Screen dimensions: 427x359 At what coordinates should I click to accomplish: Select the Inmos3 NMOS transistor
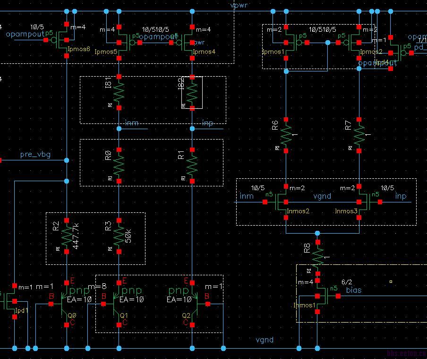362,202
